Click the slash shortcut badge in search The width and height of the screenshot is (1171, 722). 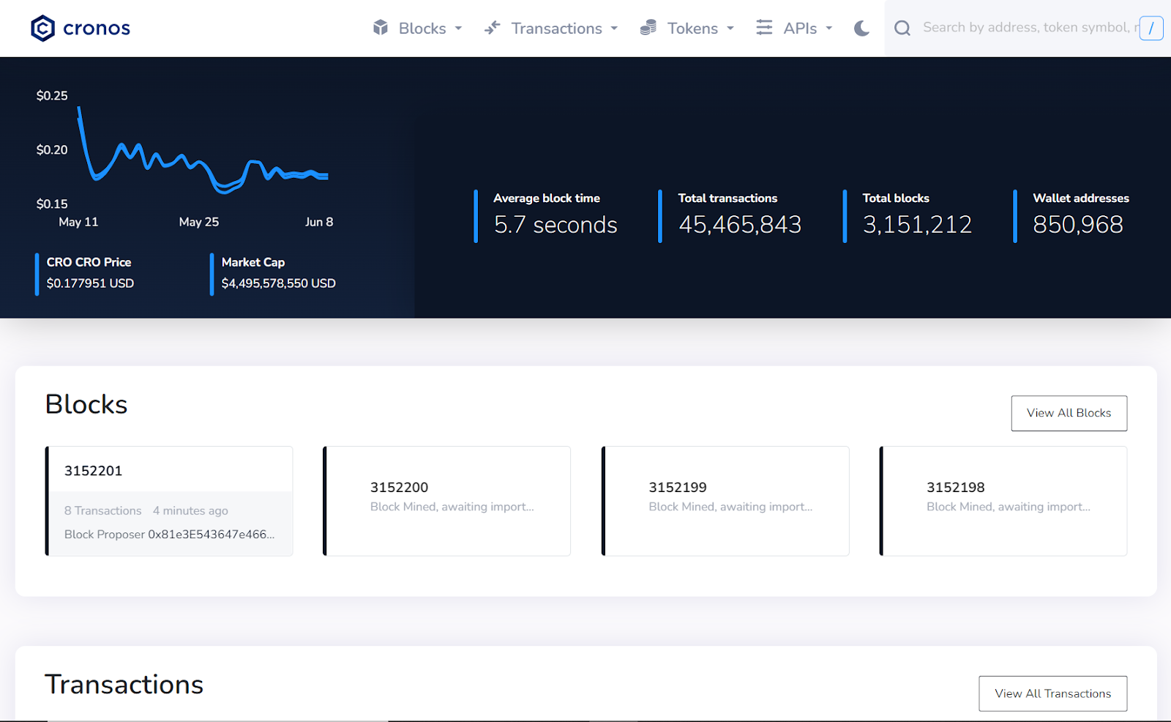click(1151, 28)
